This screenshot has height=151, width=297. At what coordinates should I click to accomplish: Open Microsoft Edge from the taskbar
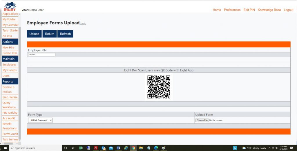156,148
